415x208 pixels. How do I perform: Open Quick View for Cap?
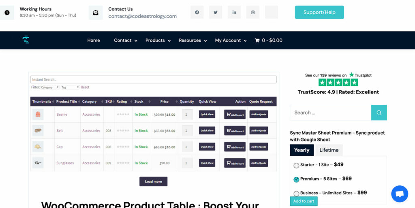[x=207, y=146]
